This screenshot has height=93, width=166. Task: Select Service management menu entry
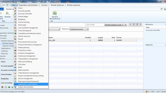pos(25,79)
